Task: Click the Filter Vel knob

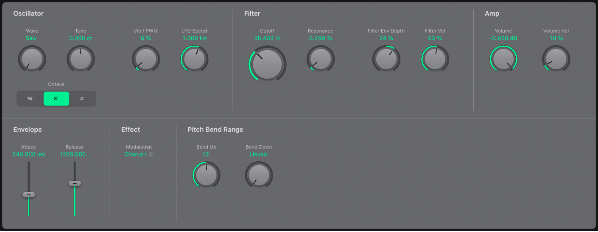Action: (x=435, y=58)
